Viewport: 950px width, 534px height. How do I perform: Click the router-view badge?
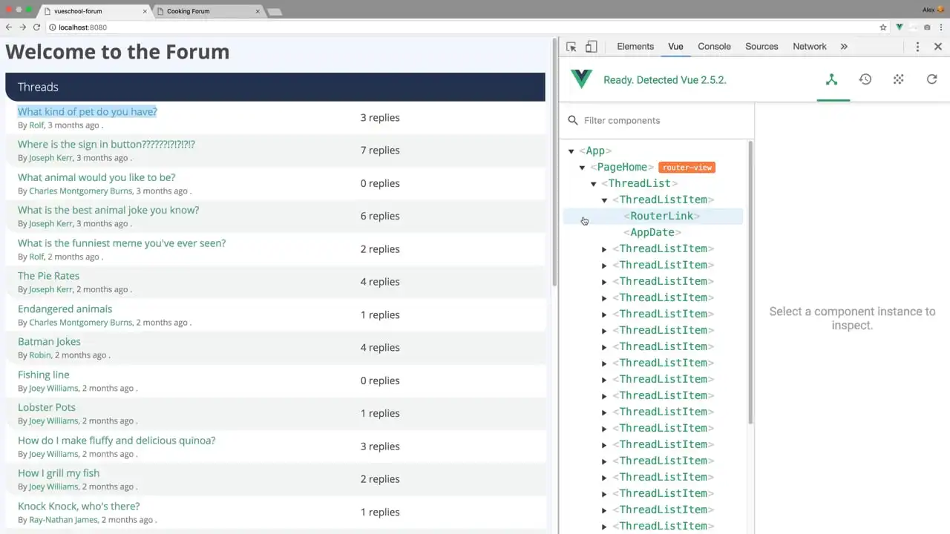pyautogui.click(x=687, y=168)
